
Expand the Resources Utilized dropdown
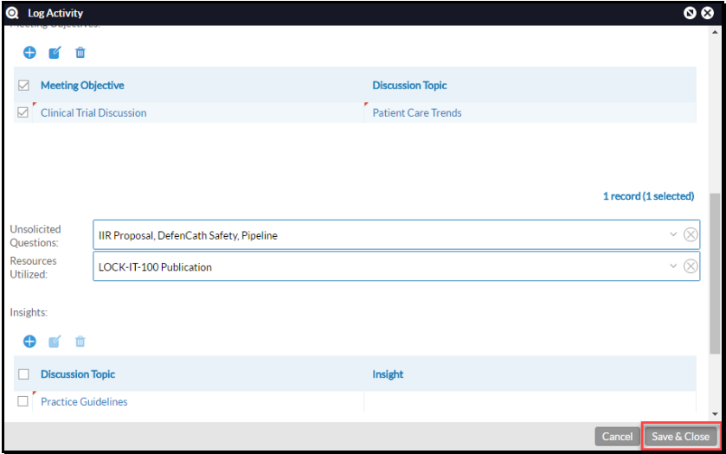673,266
